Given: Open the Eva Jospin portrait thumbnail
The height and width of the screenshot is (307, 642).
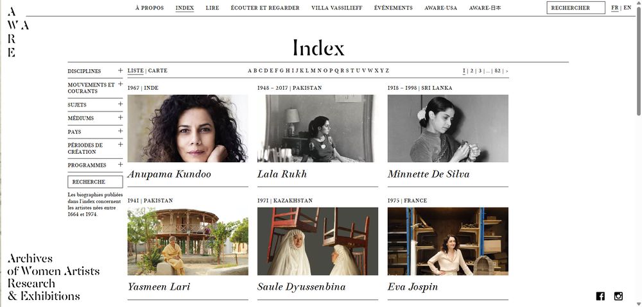Looking at the screenshot, I should (448, 241).
